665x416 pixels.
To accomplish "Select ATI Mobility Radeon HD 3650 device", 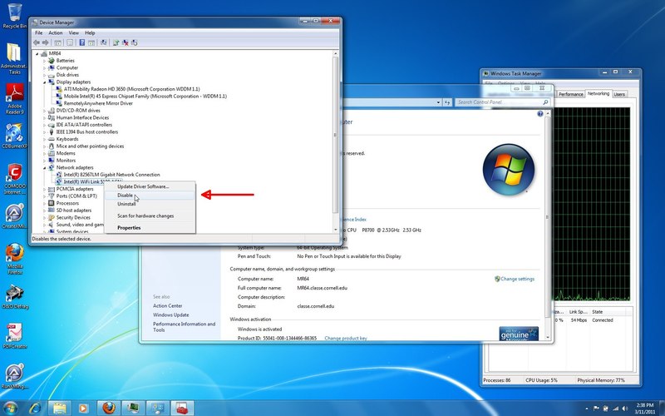I will pos(131,89).
